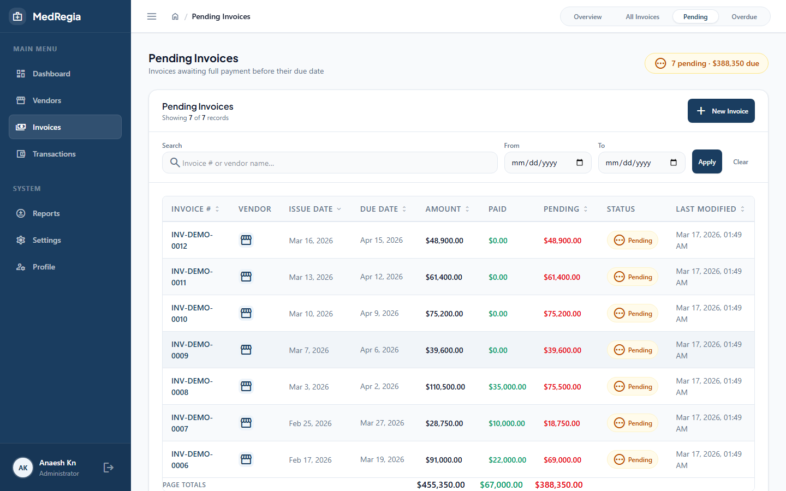Open vendor icon for INV-DEMO-0008
786x491 pixels.
click(x=246, y=386)
